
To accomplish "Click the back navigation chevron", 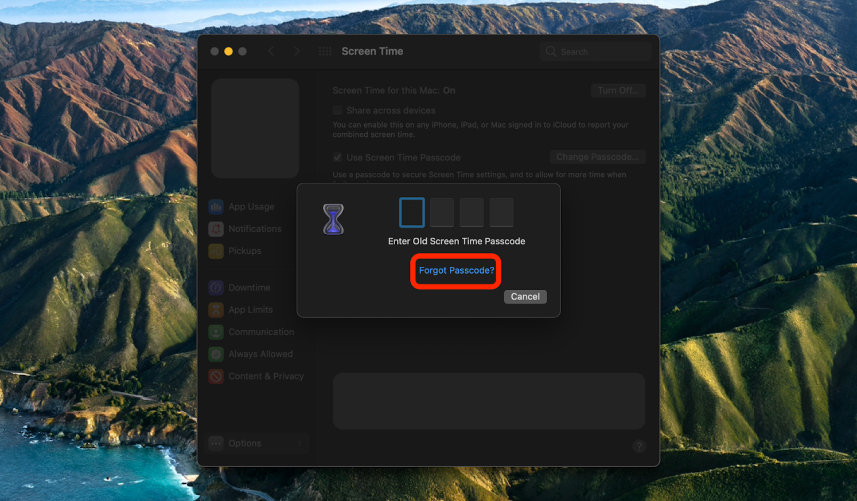I will [271, 51].
